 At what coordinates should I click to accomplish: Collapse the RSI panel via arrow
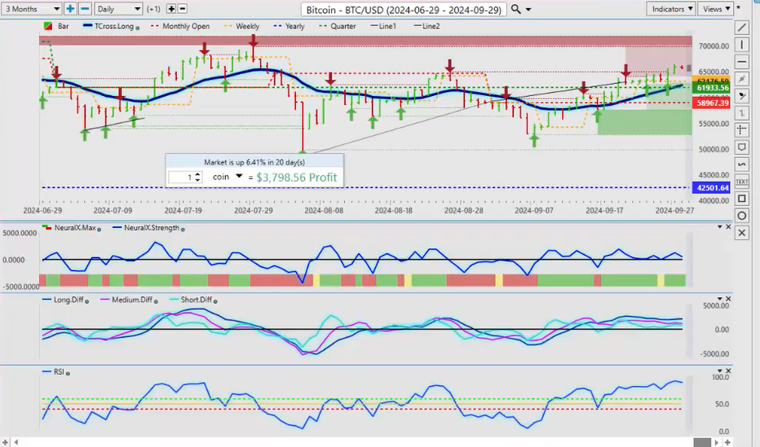(x=720, y=371)
